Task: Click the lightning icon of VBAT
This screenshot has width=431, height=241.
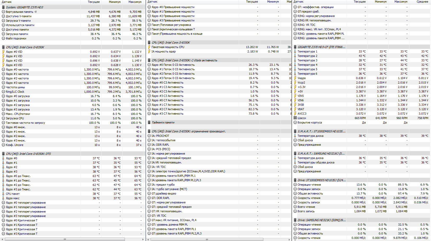Action: pos(295,109)
